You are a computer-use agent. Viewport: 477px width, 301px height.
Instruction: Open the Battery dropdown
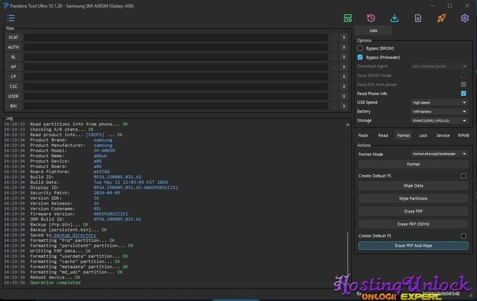tap(439, 111)
